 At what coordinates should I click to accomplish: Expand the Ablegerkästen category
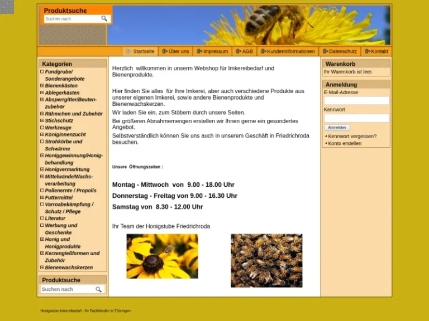[x=42, y=93]
